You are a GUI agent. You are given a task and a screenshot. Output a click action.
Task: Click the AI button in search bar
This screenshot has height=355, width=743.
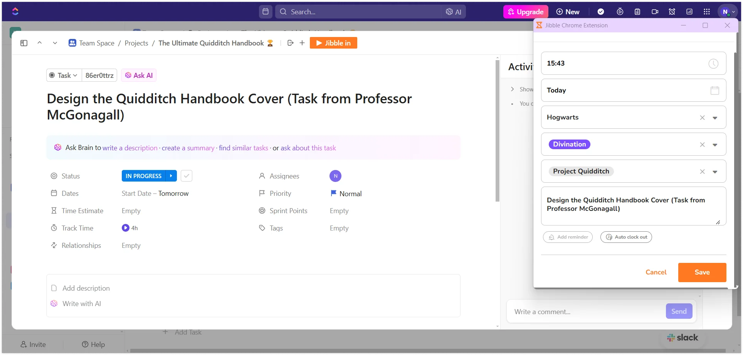454,12
